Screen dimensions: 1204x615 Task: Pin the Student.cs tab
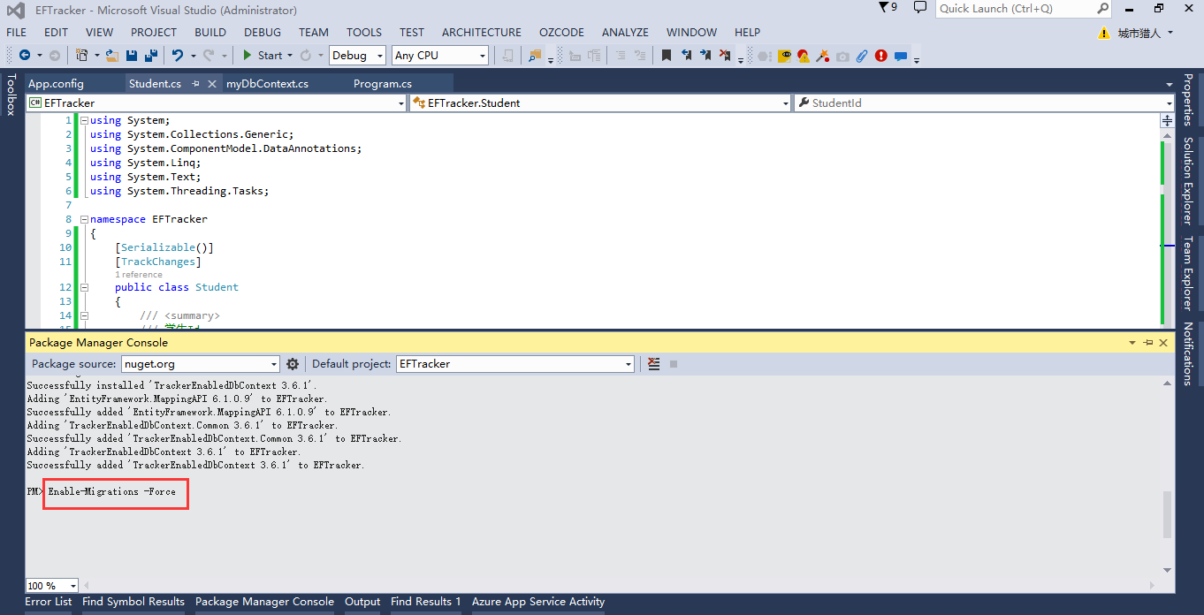[x=196, y=84]
